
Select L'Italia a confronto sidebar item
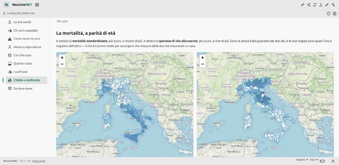click(x=26, y=80)
